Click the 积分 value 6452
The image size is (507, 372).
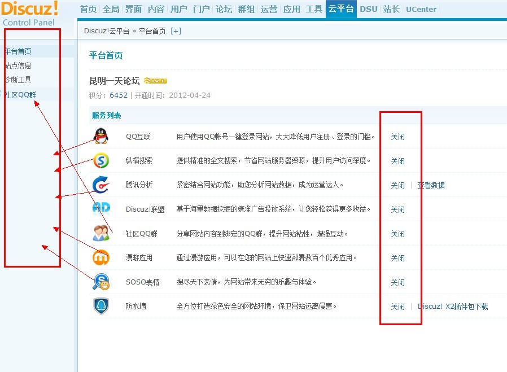click(x=119, y=95)
